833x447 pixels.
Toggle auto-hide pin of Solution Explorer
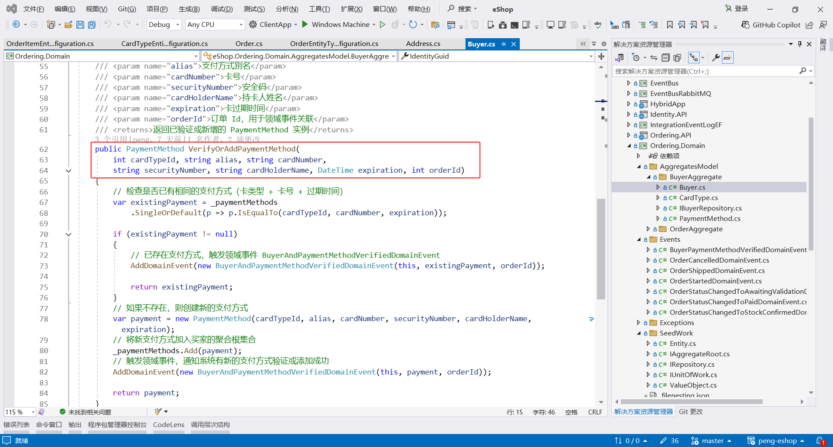(800, 44)
